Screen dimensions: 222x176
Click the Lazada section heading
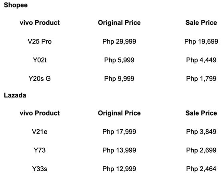pyautogui.click(x=15, y=95)
